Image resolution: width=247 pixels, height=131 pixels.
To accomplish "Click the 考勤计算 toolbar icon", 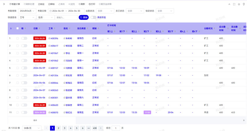I will click(10, 4).
